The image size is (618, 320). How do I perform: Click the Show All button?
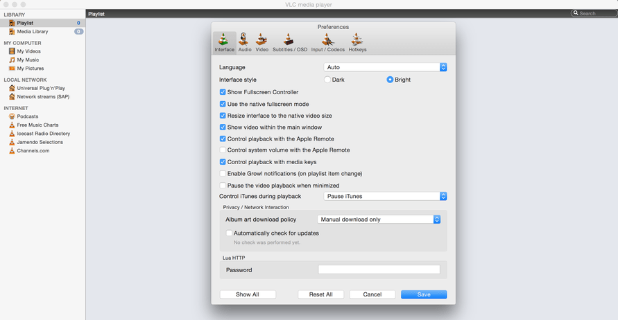click(248, 294)
